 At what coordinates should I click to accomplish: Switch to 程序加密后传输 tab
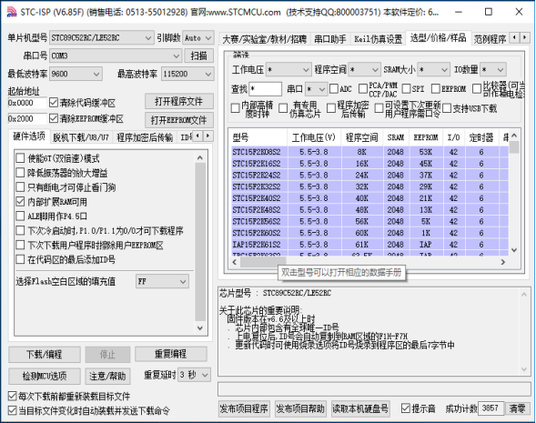[x=145, y=137]
